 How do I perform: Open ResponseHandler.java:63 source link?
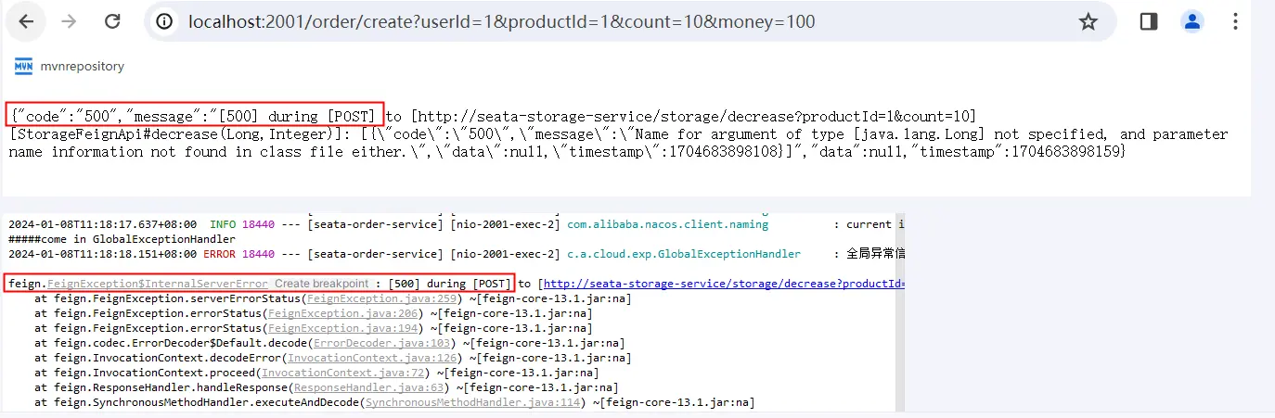[367, 387]
